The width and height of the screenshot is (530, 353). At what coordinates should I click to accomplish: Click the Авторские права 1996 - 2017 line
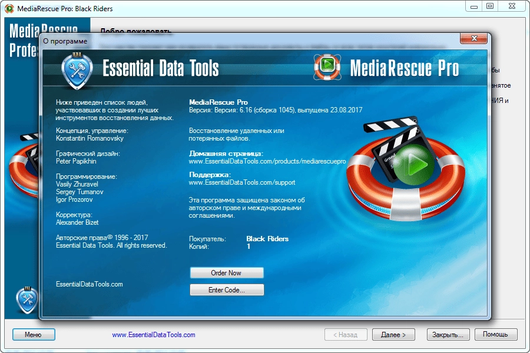click(102, 238)
